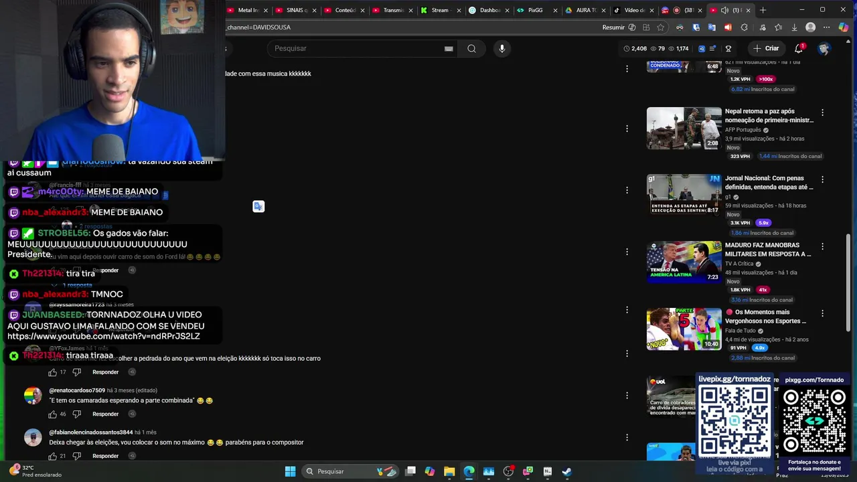Screen dimensions: 857x482
Task: Reply to the fabianolencinadossantos3844 comment
Action: [x=105, y=456]
